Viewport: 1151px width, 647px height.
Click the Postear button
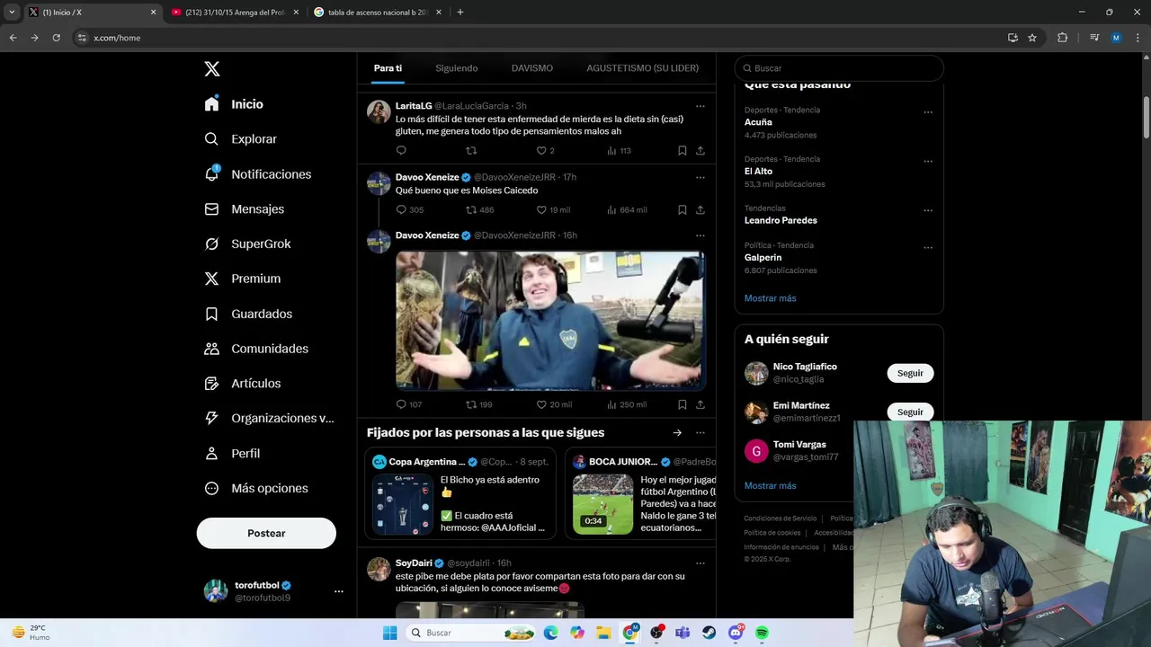[266, 533]
